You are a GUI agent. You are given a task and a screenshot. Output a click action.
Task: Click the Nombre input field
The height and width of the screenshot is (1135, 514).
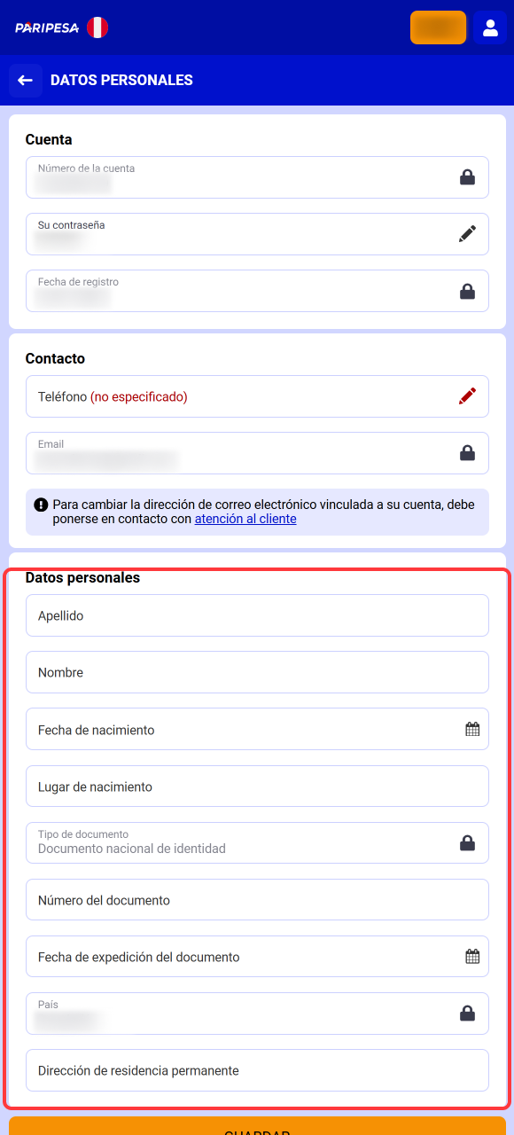257,671
